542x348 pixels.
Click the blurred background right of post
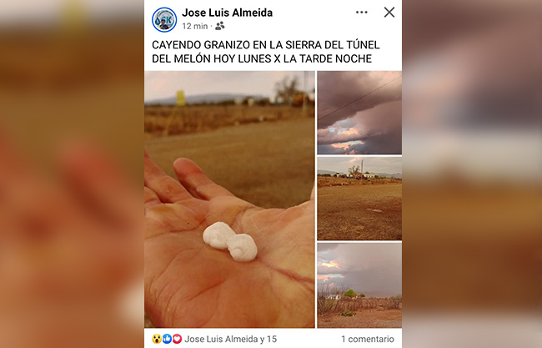click(472, 174)
